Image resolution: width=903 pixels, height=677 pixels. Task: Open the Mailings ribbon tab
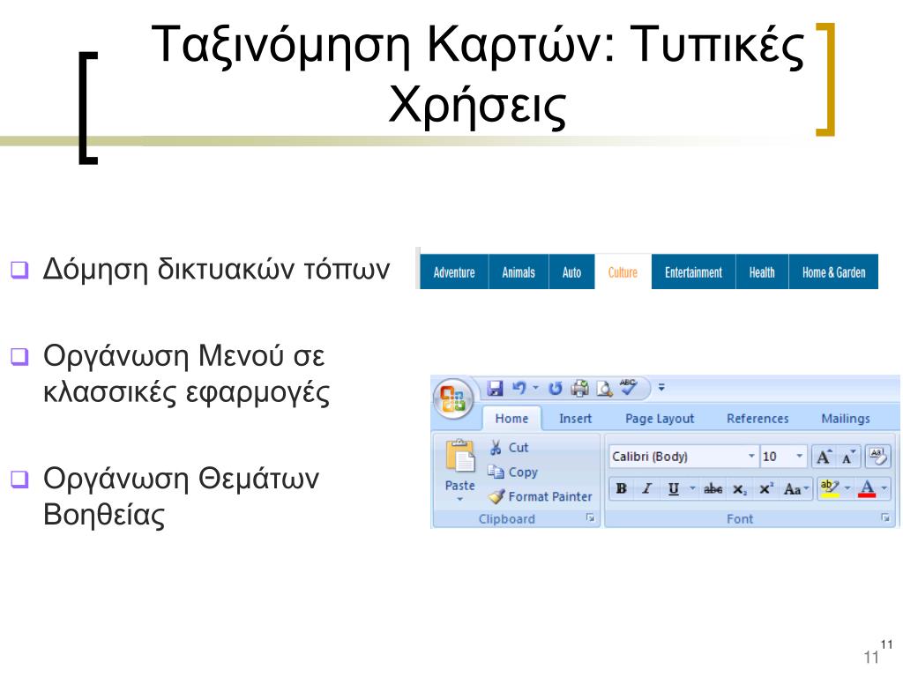pos(846,419)
